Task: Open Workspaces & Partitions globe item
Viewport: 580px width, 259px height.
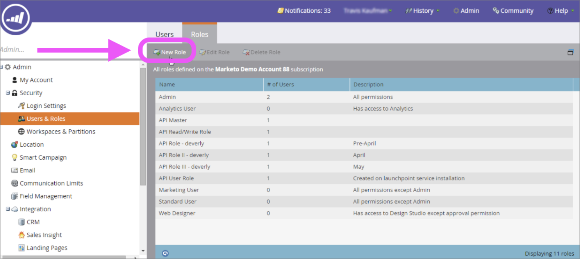Action: click(x=60, y=132)
